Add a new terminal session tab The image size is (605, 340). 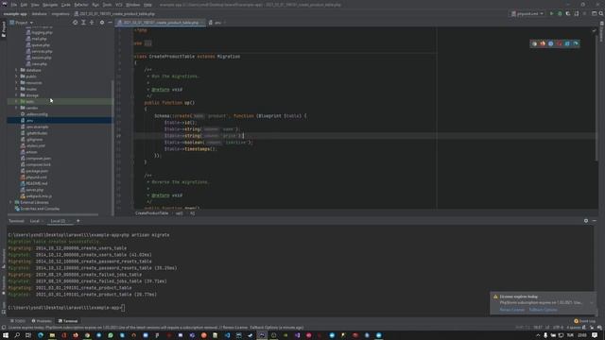(78, 221)
